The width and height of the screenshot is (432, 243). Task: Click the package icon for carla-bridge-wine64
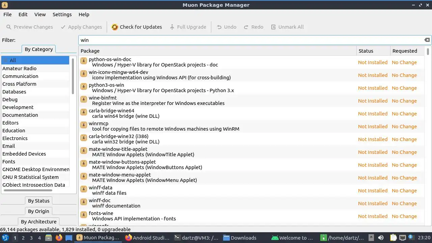[84, 112]
